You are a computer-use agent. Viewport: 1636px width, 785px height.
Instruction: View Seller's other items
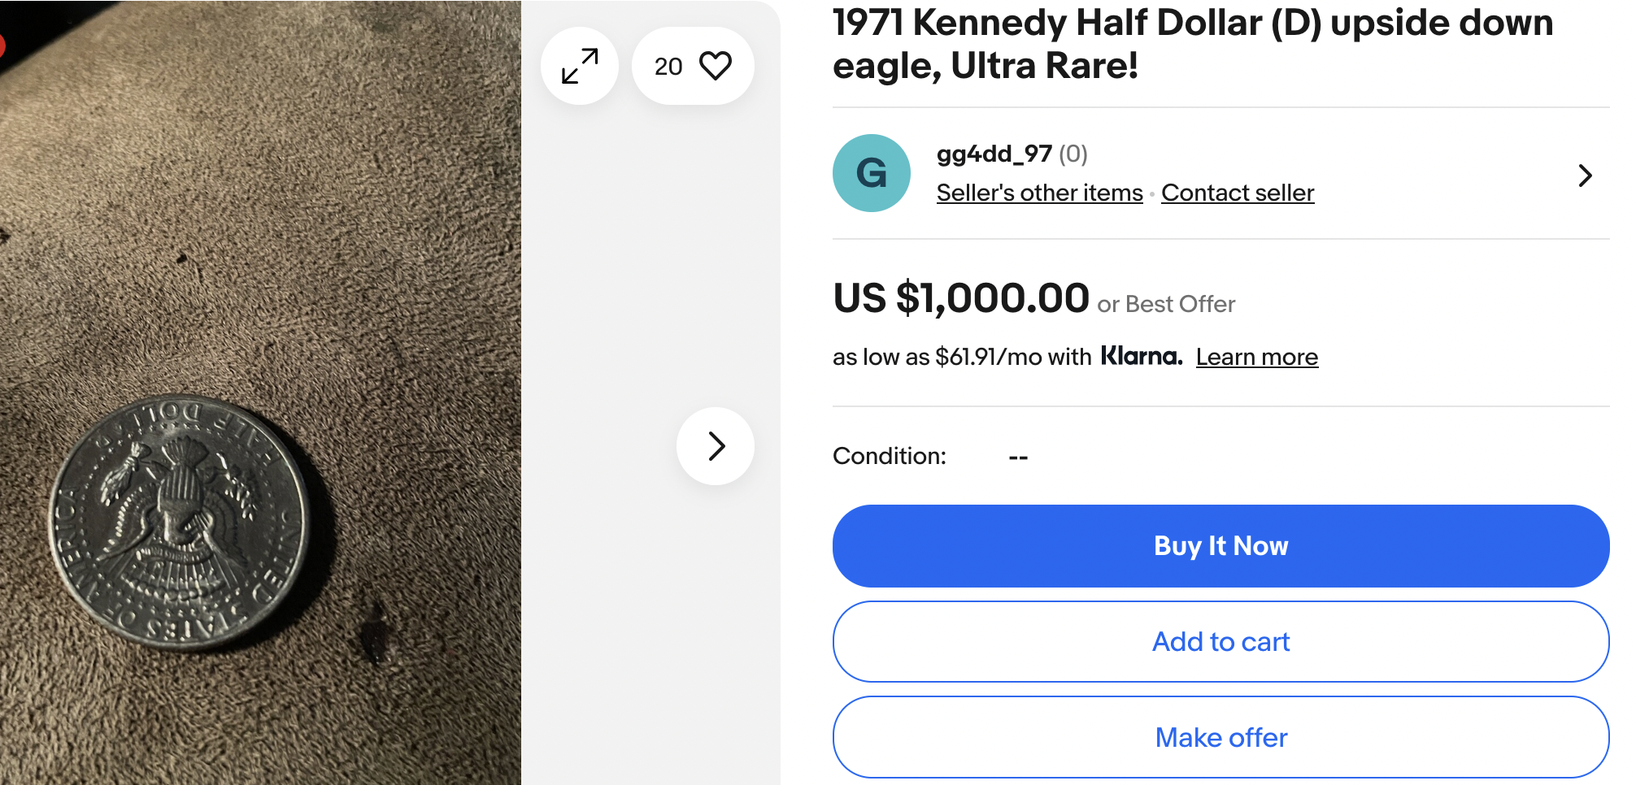click(1039, 193)
